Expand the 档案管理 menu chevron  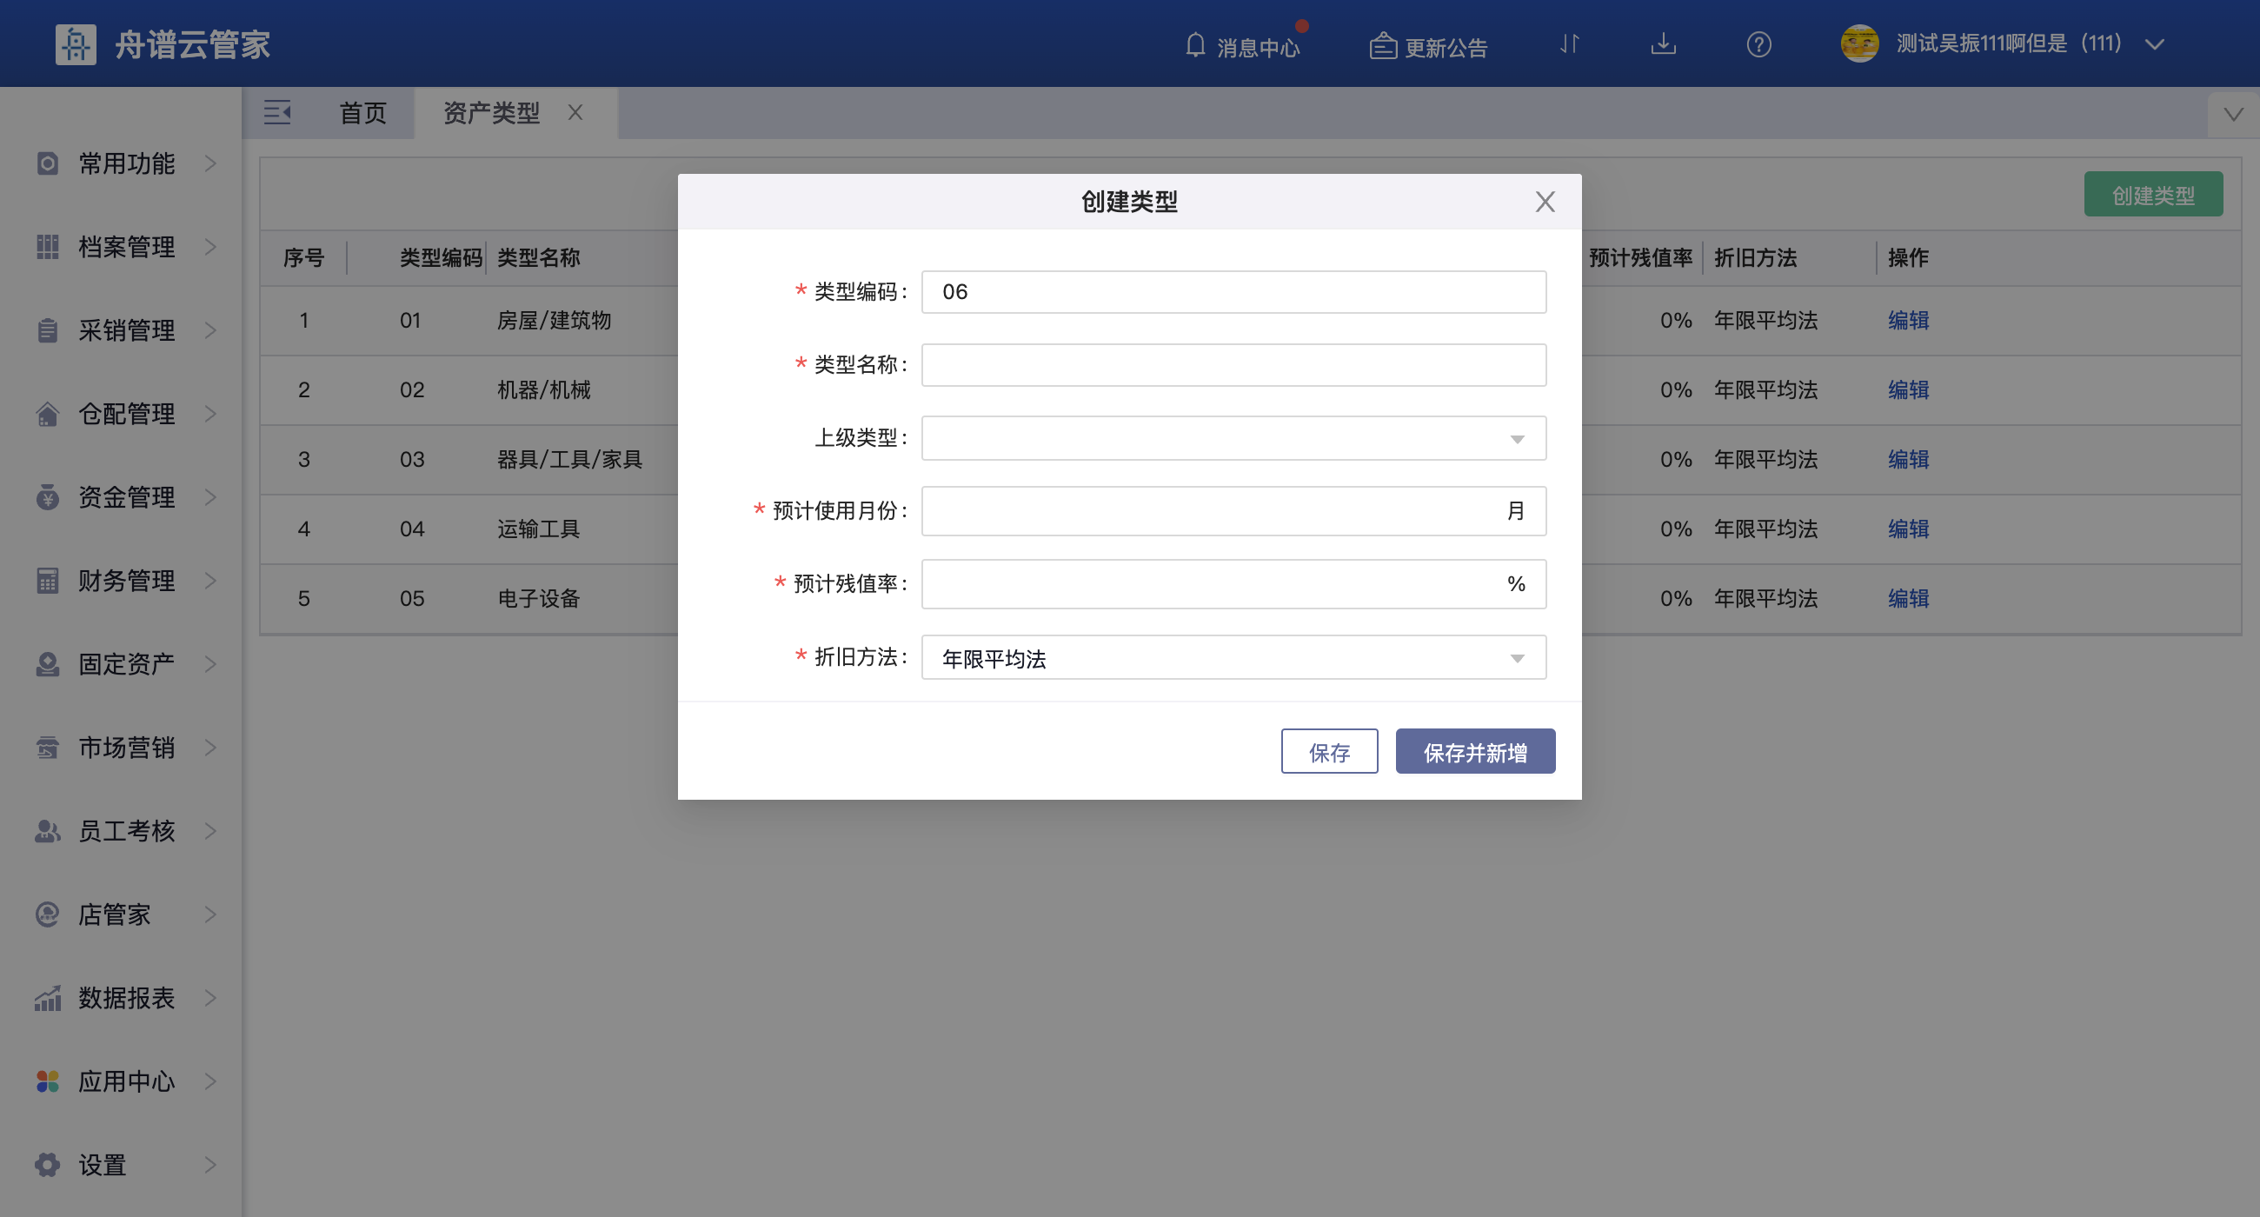(x=209, y=247)
